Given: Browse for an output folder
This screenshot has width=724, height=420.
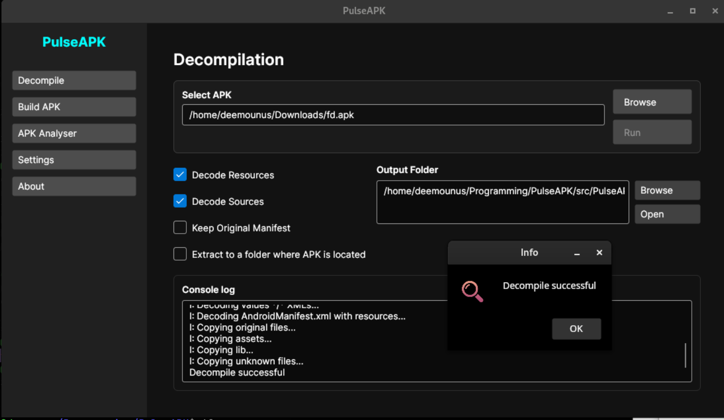Looking at the screenshot, I should point(667,191).
